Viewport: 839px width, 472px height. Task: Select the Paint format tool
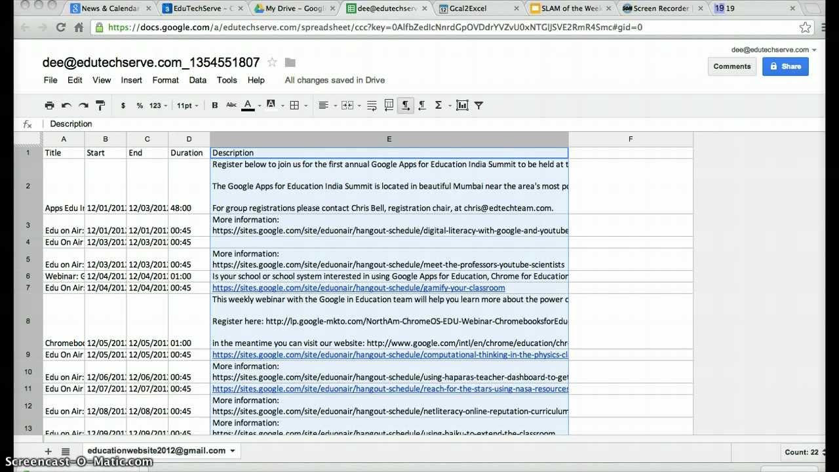100,106
